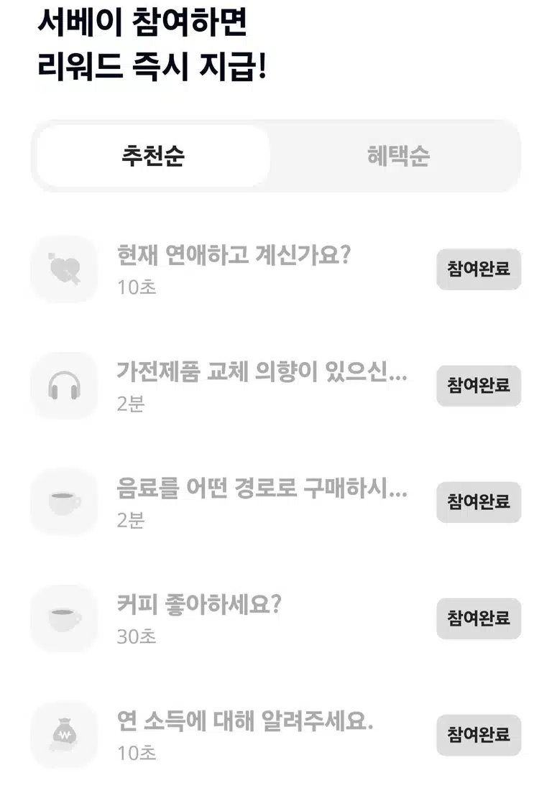Viewport: 552px width, 788px height.
Task: Click 참여완료 button for 현재 연애하고 계신가요
Action: click(479, 269)
